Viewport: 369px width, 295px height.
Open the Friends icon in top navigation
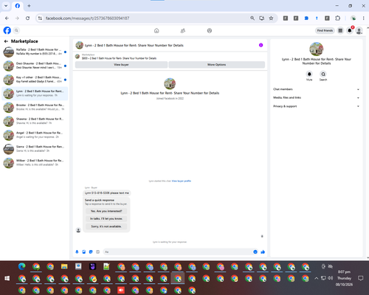183,31
